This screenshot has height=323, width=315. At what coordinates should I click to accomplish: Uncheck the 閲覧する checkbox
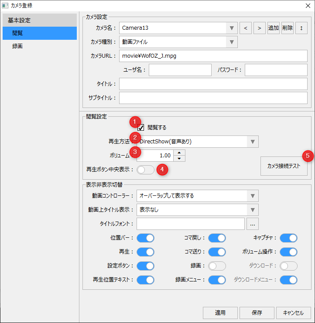[140, 128]
